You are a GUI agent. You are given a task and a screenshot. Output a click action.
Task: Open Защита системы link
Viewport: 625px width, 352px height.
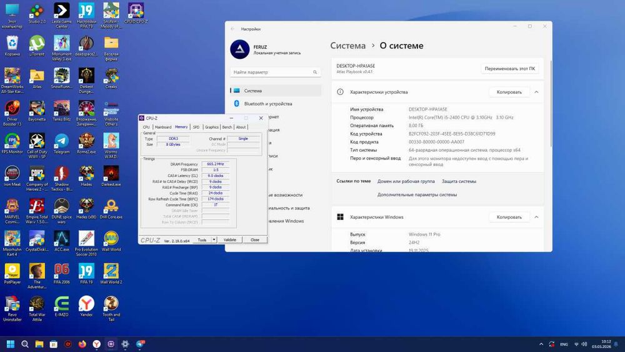pyautogui.click(x=459, y=181)
